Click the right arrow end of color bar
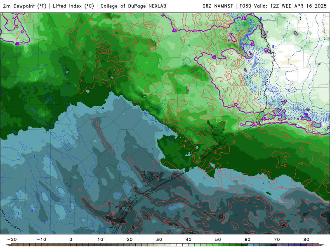 tap(322, 245)
